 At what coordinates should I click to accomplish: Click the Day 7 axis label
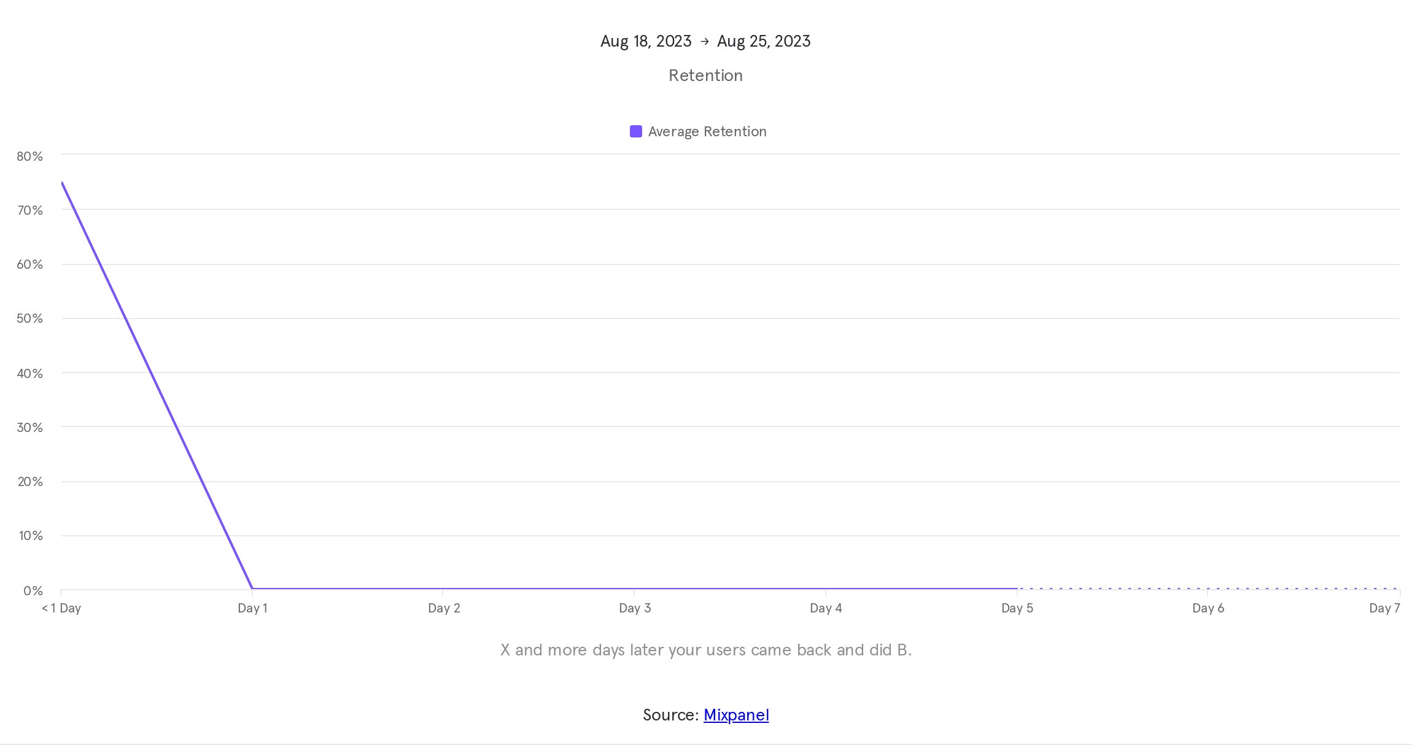(1384, 608)
